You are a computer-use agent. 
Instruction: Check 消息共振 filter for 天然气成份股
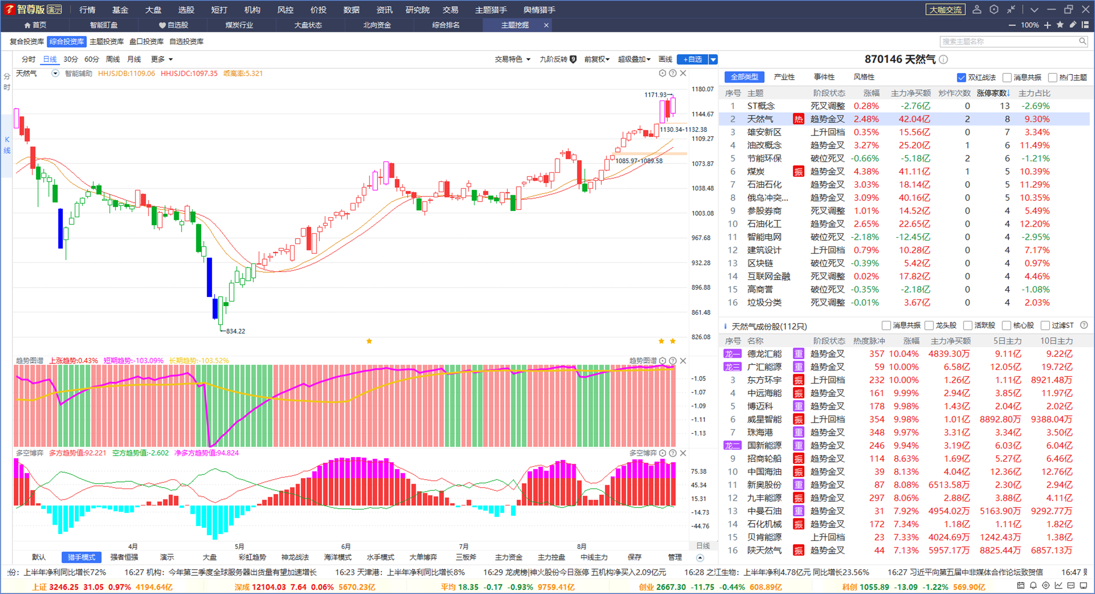click(x=886, y=326)
